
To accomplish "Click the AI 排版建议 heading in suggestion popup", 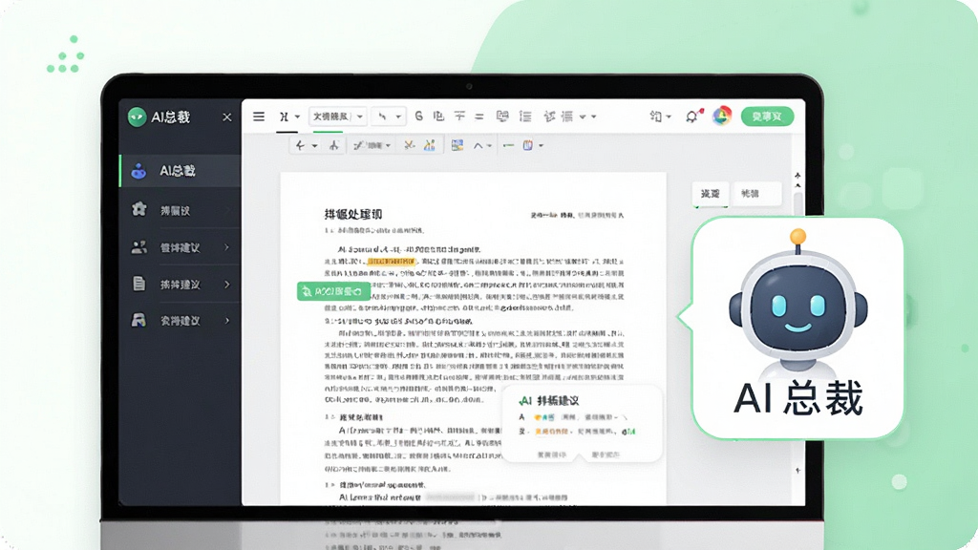I will click(549, 400).
